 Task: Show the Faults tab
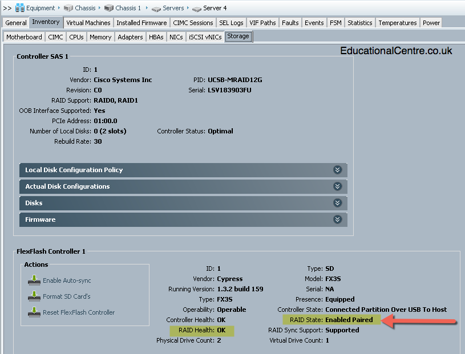pos(290,23)
